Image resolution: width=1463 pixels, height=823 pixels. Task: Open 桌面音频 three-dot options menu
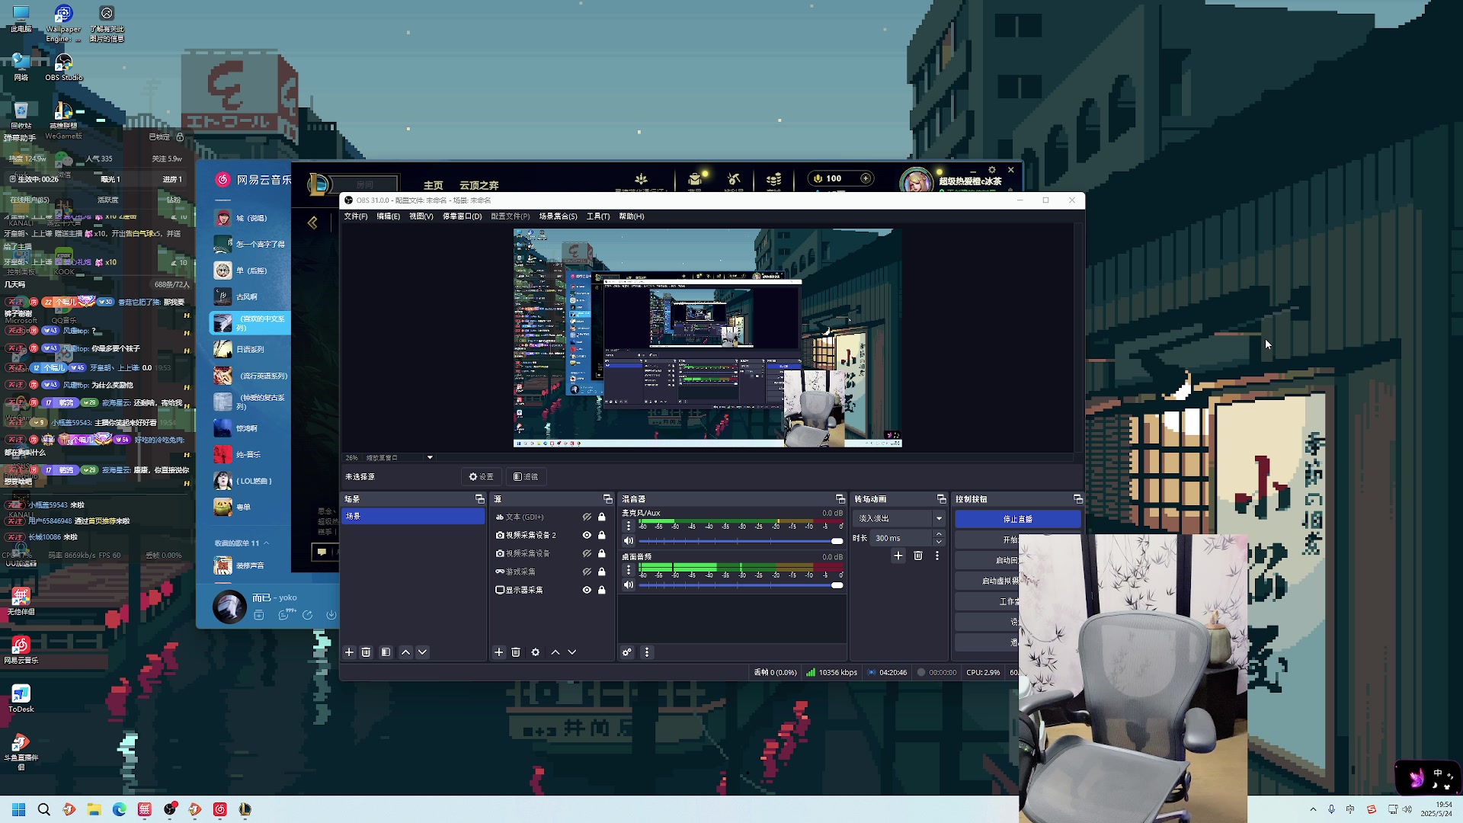(x=629, y=570)
